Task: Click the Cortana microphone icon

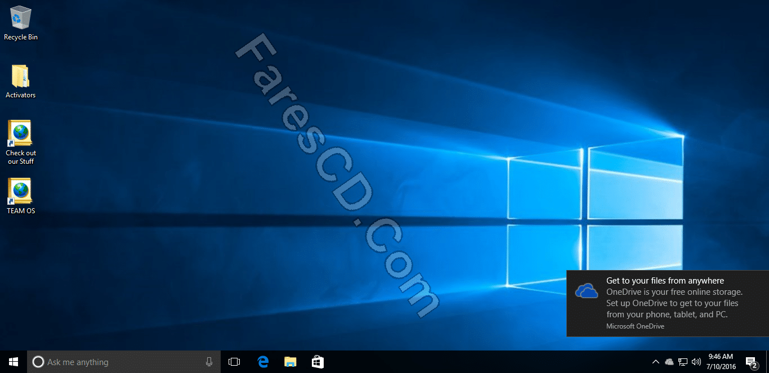Action: tap(209, 362)
